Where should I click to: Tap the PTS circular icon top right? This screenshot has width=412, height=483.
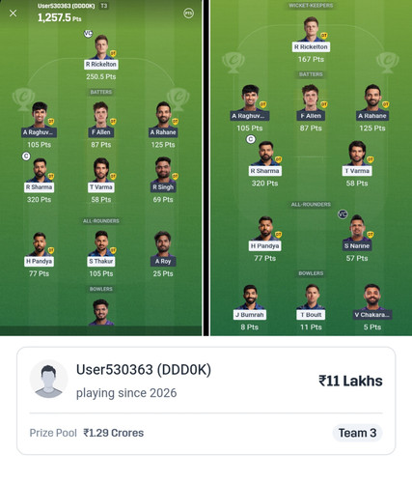pyautogui.click(x=188, y=14)
